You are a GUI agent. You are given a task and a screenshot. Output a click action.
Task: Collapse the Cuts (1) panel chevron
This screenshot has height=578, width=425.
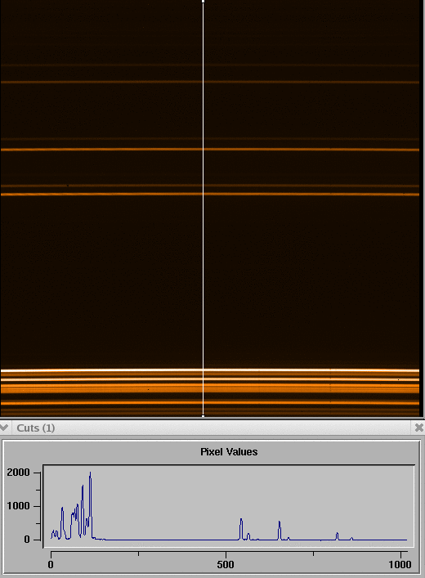click(4, 428)
